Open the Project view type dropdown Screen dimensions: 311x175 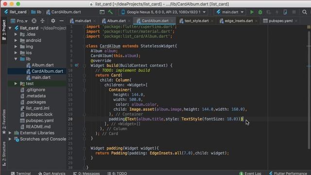click(x=19, y=21)
